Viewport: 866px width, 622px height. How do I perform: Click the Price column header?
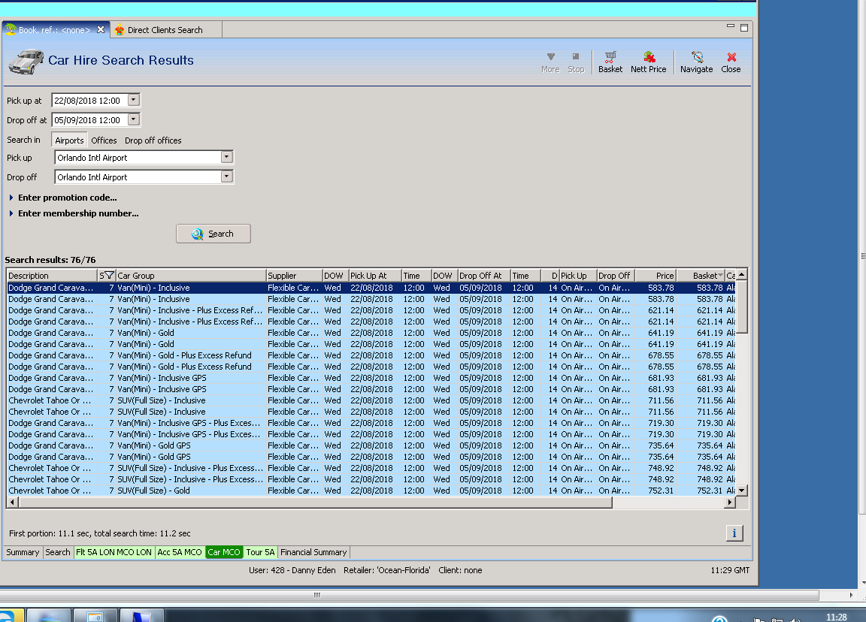point(655,276)
